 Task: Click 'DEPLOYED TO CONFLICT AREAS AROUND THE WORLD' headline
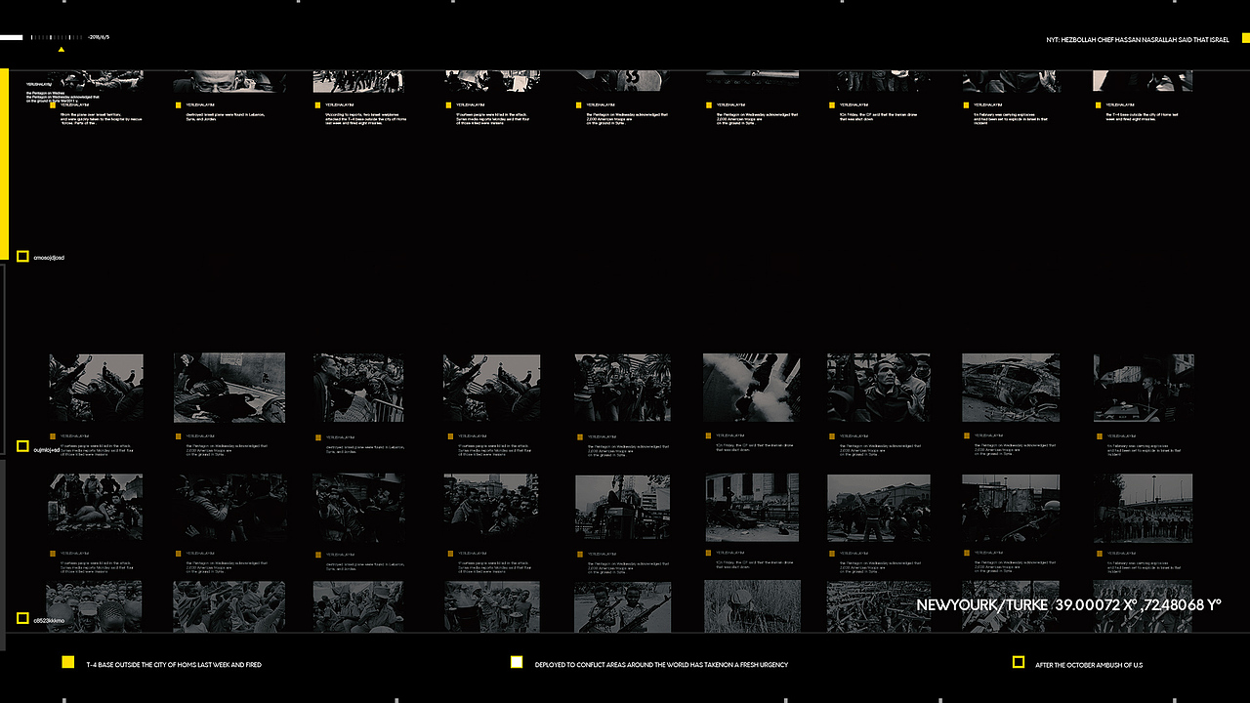[x=661, y=665]
